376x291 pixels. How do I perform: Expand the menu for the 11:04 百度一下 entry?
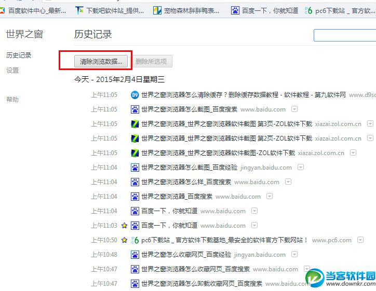tap(254, 211)
